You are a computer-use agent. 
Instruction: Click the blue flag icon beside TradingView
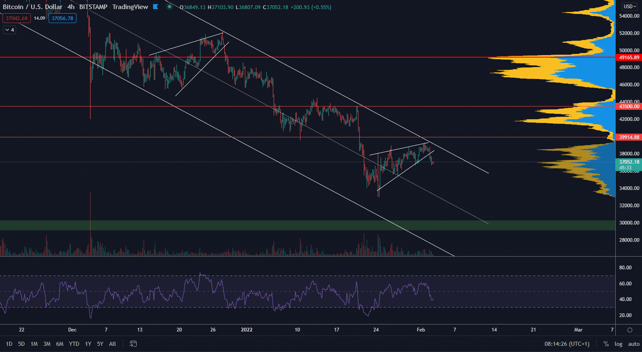(156, 7)
